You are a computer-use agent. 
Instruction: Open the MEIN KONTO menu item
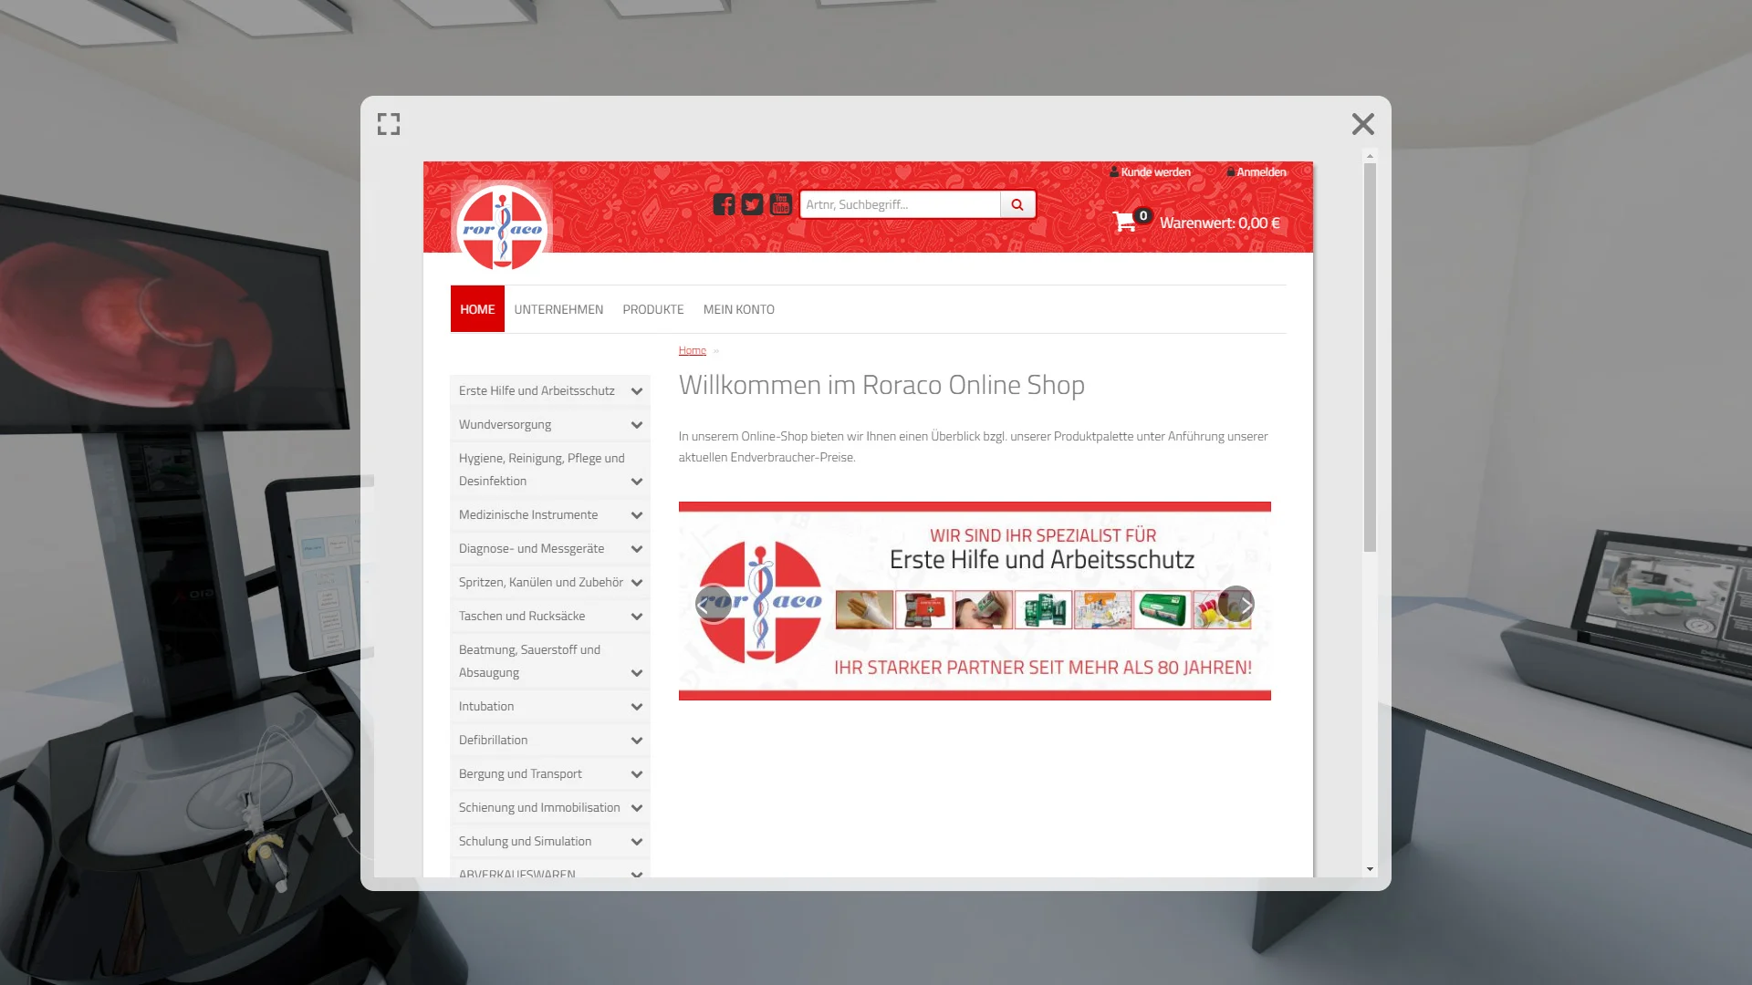(739, 309)
